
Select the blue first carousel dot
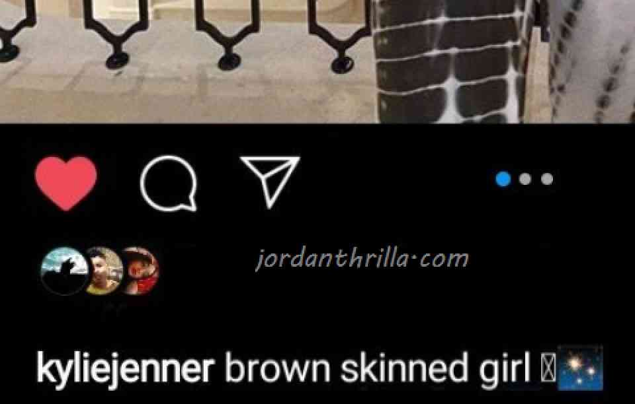pos(503,179)
